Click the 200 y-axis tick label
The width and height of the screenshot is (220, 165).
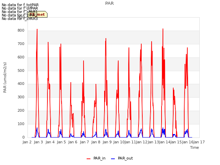[21, 111]
